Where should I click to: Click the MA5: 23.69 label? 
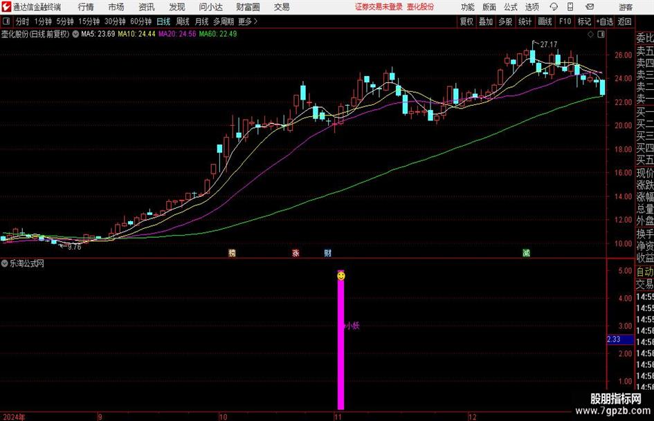click(x=98, y=34)
